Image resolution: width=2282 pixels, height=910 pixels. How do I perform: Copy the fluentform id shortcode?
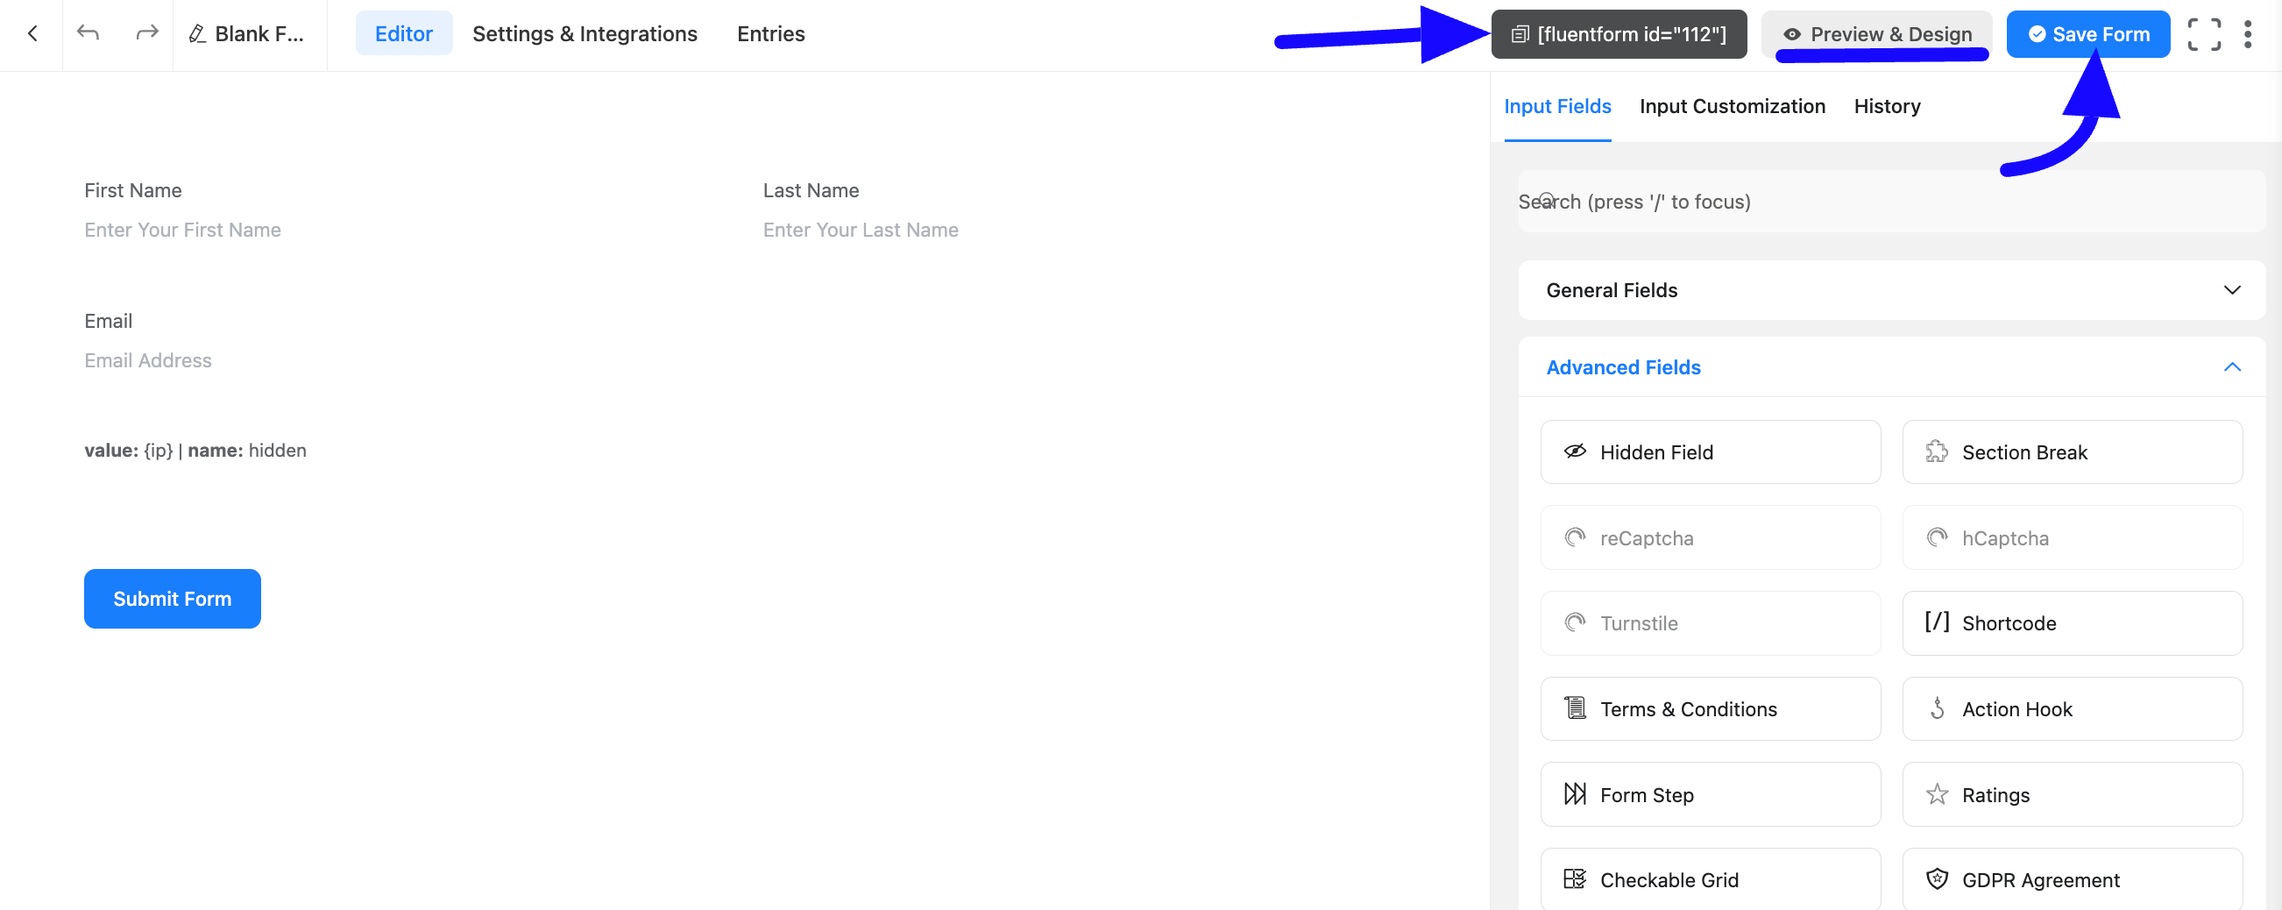click(x=1619, y=34)
